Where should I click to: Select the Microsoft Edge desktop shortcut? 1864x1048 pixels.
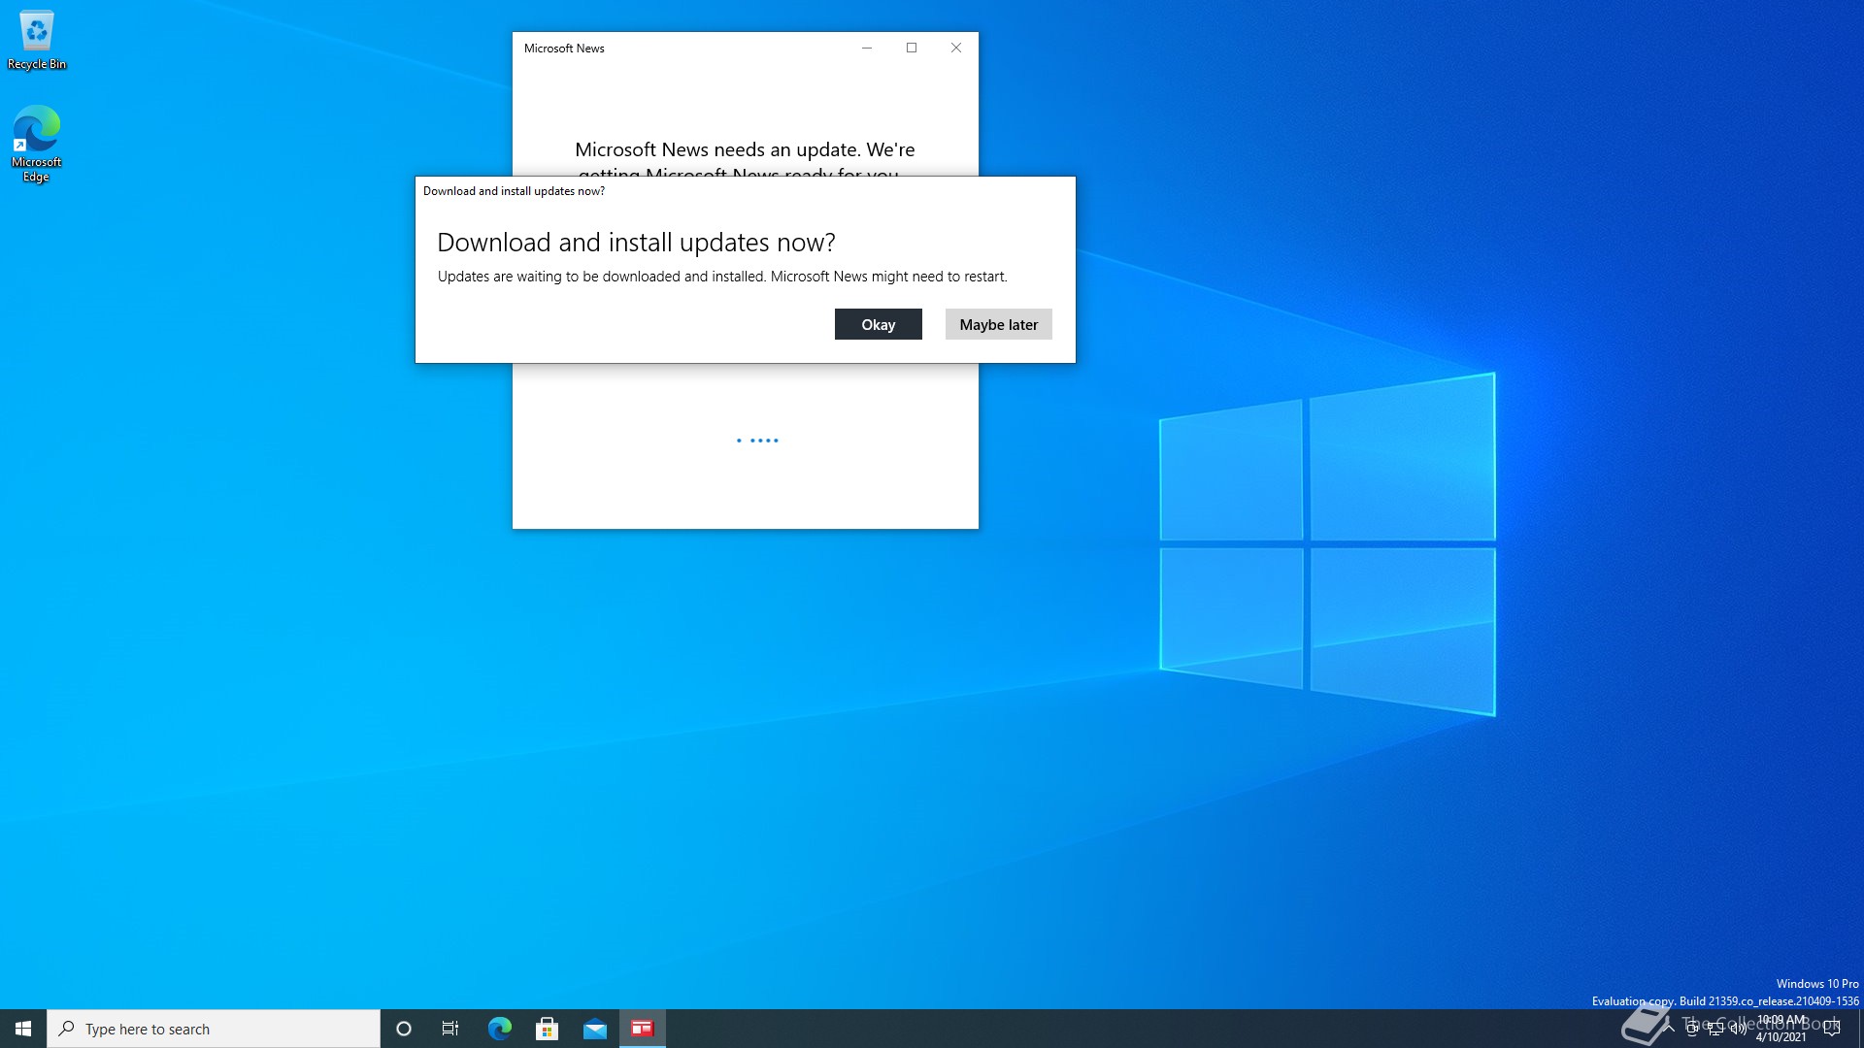[x=37, y=144]
